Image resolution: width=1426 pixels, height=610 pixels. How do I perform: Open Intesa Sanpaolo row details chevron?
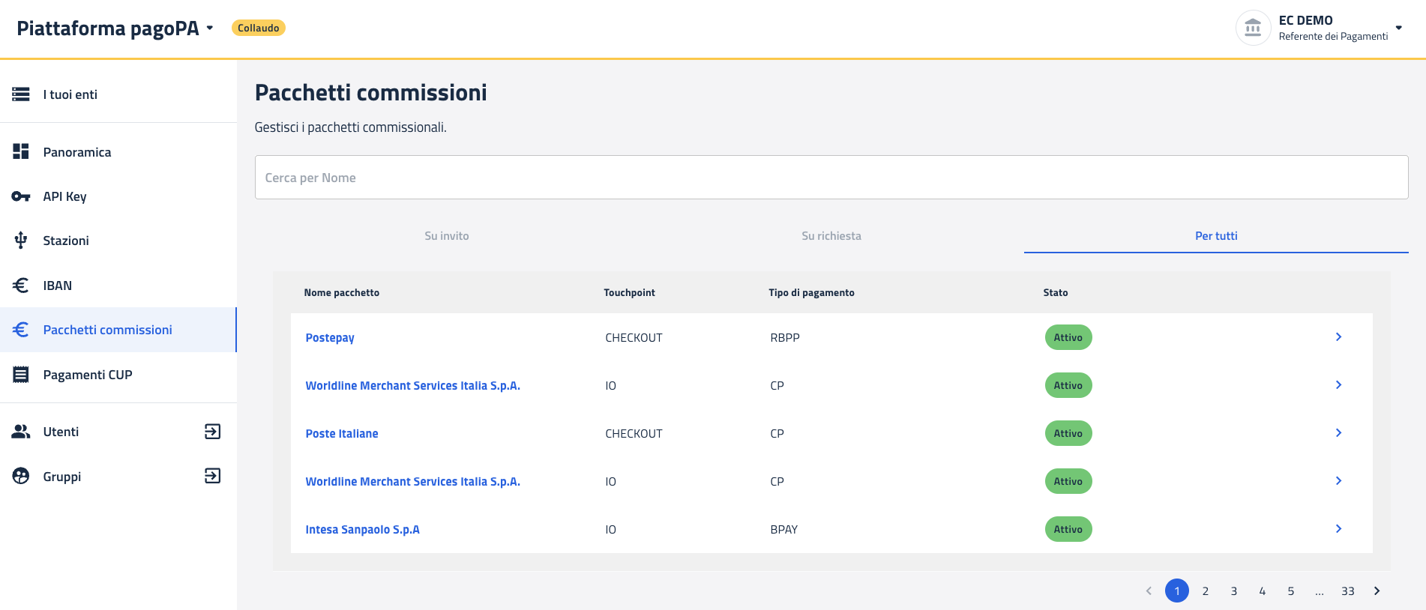click(1338, 529)
